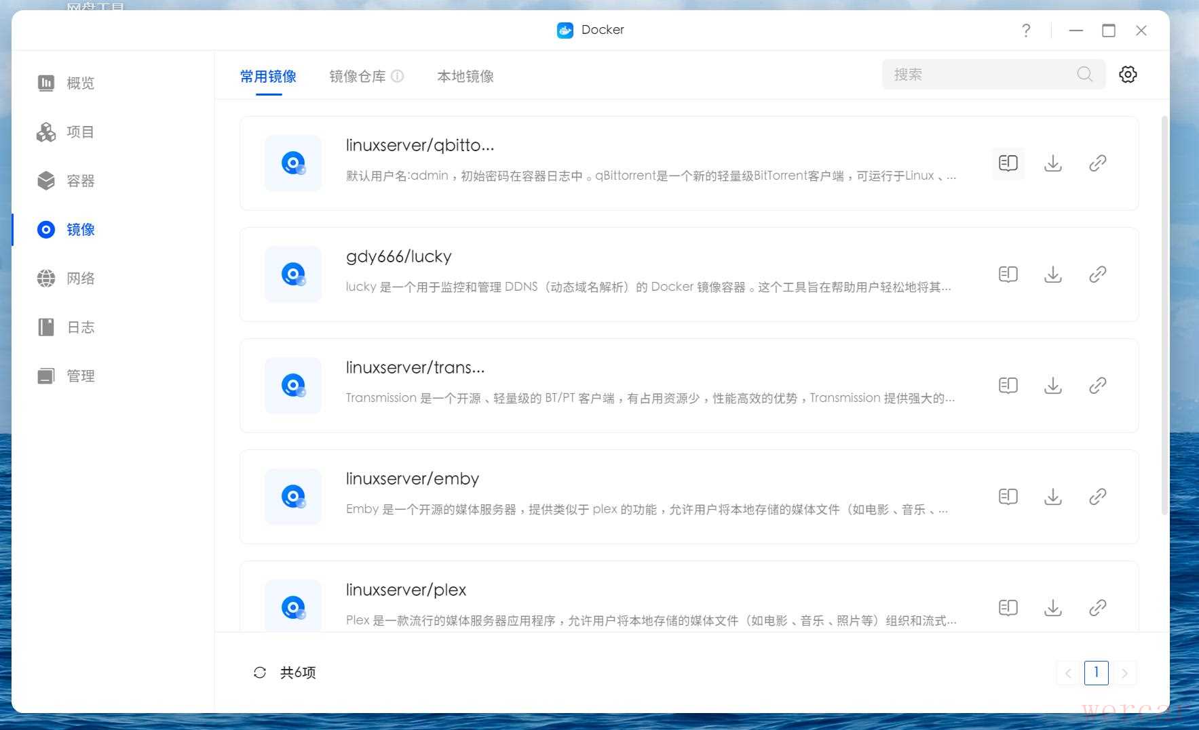Screen dimensions: 1199x730
Task: Click the refresh icon beside 共6项
Action: 260,672
